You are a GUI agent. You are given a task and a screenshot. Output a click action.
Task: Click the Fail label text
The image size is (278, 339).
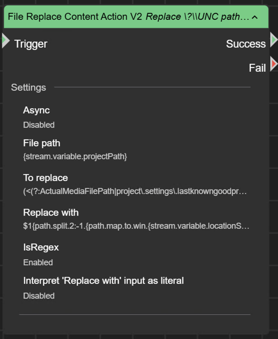point(257,68)
